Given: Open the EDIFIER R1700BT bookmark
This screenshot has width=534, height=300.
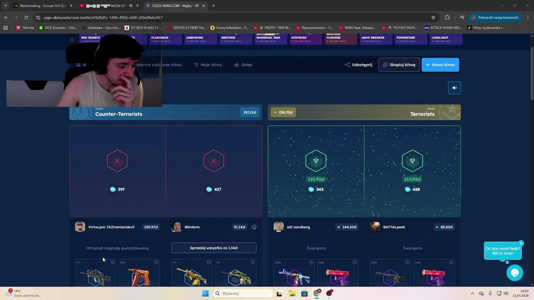Looking at the screenshot, I should coord(186,28).
